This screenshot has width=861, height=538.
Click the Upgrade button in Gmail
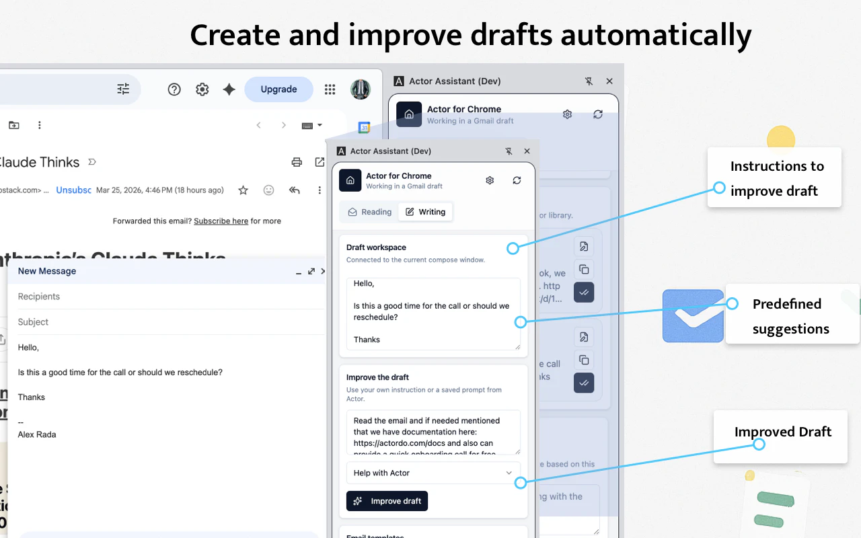pos(278,89)
